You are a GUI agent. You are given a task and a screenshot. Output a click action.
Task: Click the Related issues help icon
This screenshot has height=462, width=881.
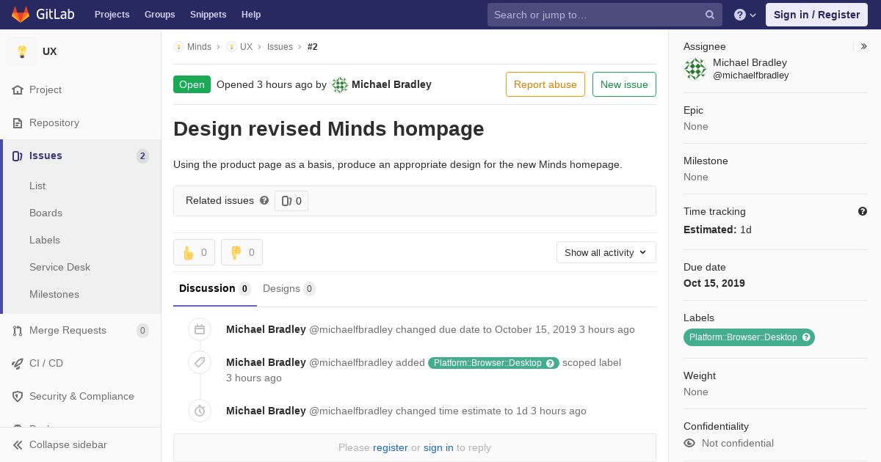[264, 200]
